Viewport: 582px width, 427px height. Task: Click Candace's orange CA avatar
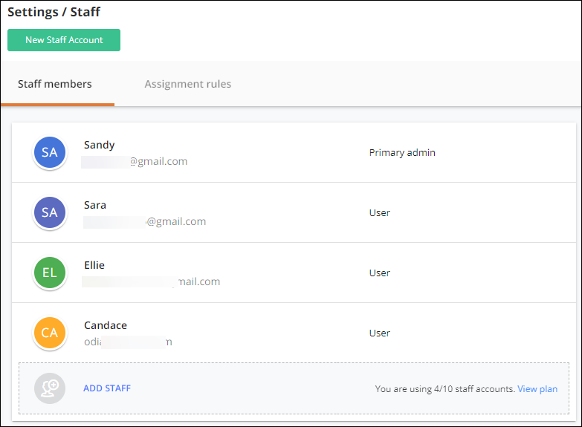tap(50, 333)
